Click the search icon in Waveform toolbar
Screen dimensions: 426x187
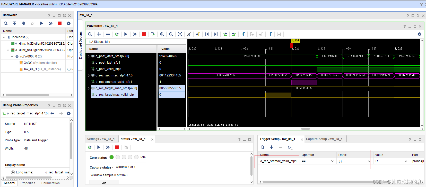pyautogui.click(x=90, y=34)
